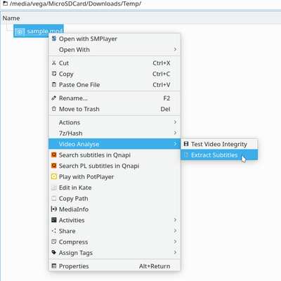Viewport: 281px width, 281px height.
Task: Click the Assign Tags tag icon
Action: pos(54,252)
